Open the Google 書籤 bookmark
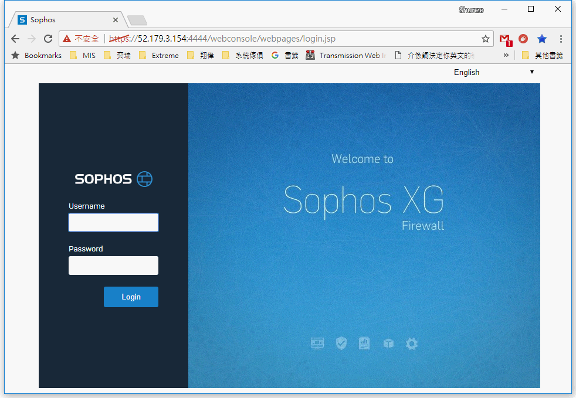This screenshot has width=576, height=398. (x=284, y=56)
